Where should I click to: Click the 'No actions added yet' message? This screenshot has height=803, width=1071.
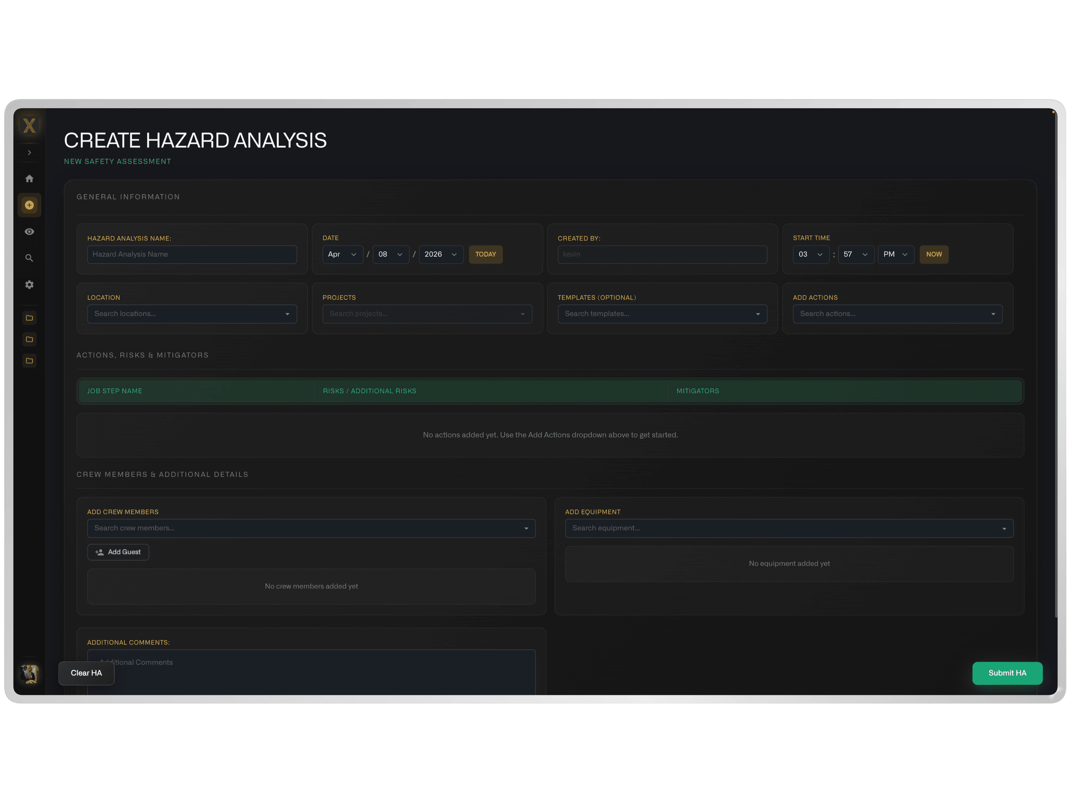(x=551, y=435)
